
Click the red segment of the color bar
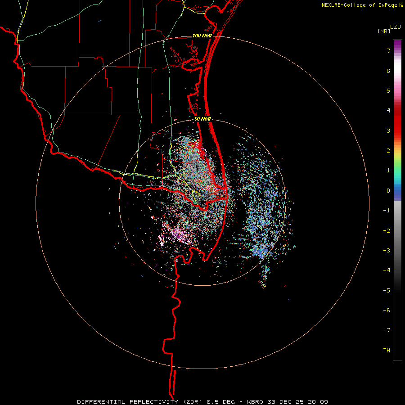pos(397,121)
